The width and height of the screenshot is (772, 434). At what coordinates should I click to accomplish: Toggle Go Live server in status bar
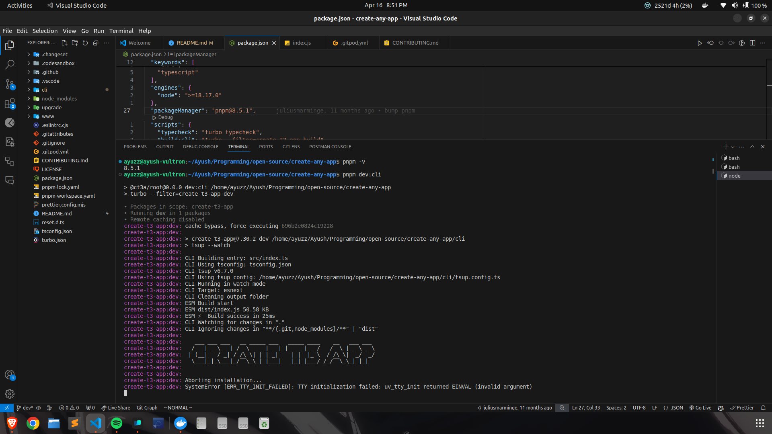pyautogui.click(x=700, y=407)
